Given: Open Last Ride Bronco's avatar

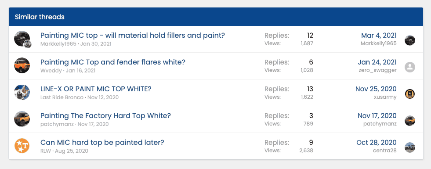Looking at the screenshot, I should 22,92.
